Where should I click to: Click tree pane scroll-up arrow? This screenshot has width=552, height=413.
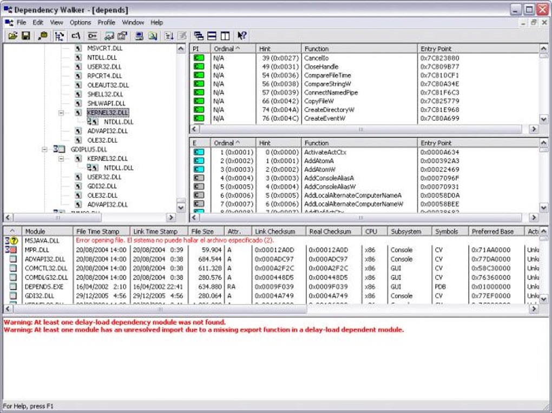pos(181,49)
